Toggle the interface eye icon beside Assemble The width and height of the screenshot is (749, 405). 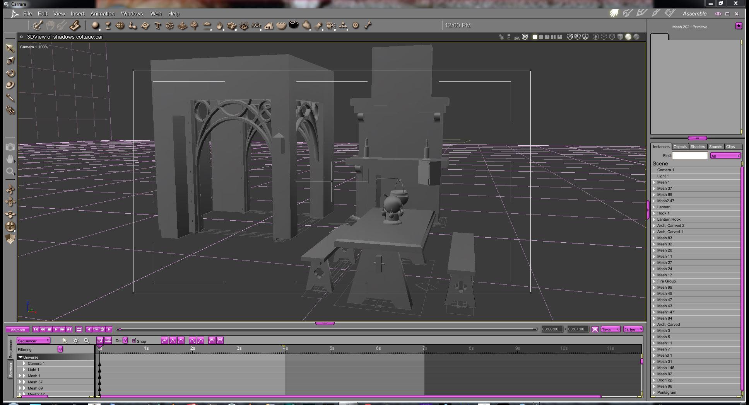(718, 14)
